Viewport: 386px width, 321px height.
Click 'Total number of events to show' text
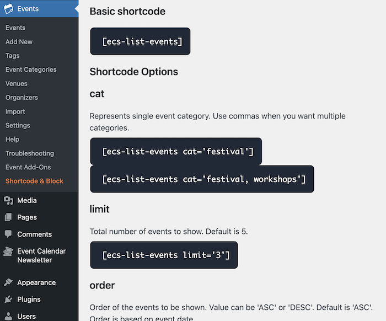pos(169,232)
